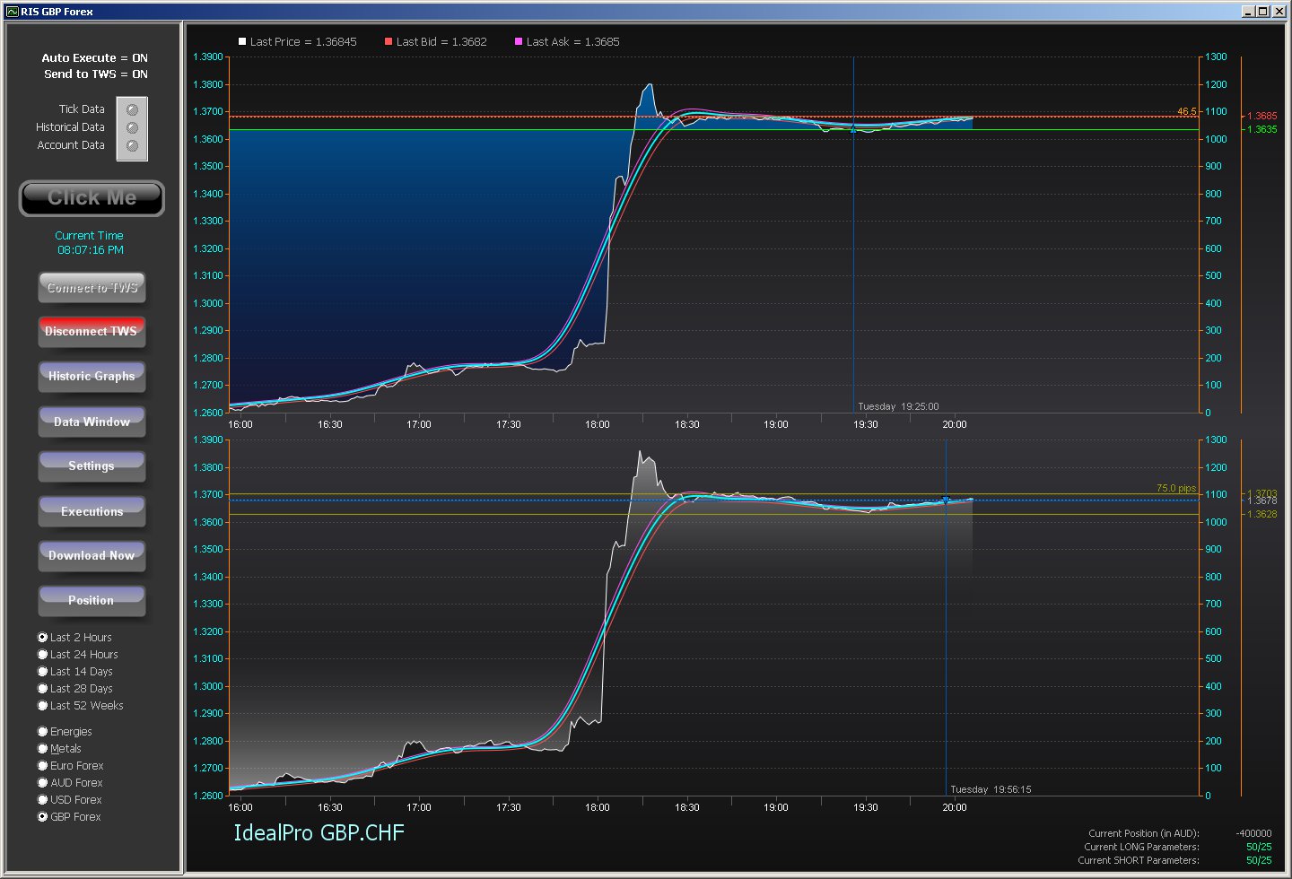Click the red Disconnect TWS button

(x=92, y=332)
